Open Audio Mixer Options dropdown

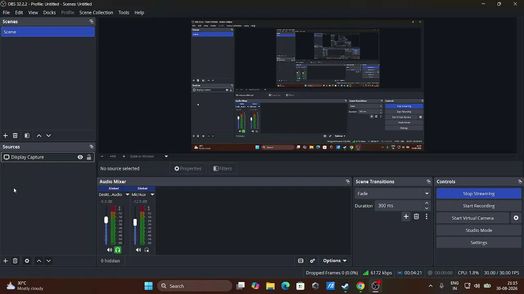[335, 261]
